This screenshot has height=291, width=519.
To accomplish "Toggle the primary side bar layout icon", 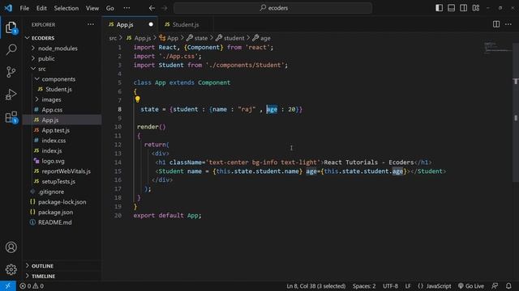I will [440, 8].
